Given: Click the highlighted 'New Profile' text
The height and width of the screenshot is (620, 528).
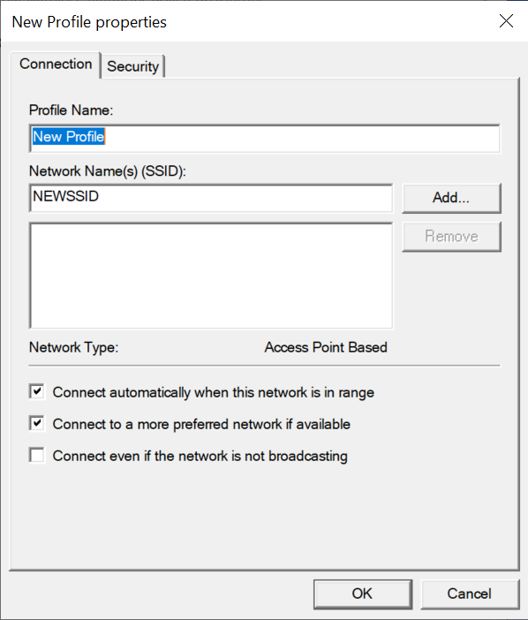Looking at the screenshot, I should pos(68,137).
